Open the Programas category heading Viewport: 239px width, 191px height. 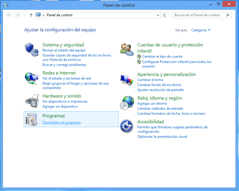click(x=54, y=116)
